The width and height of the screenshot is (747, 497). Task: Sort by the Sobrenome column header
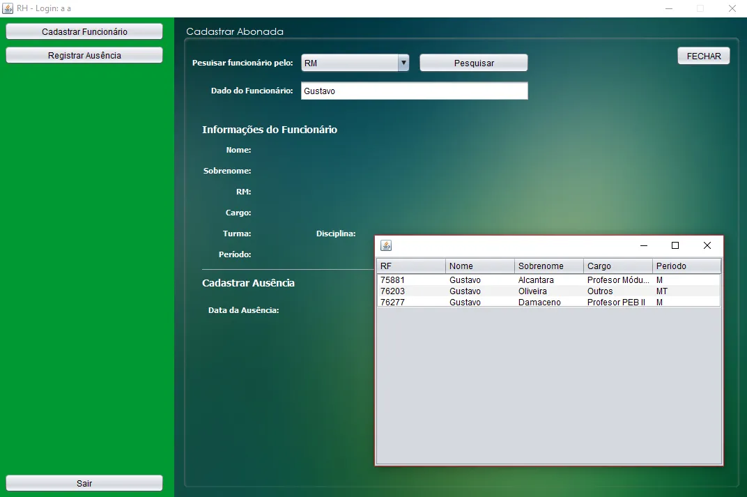[x=548, y=266]
